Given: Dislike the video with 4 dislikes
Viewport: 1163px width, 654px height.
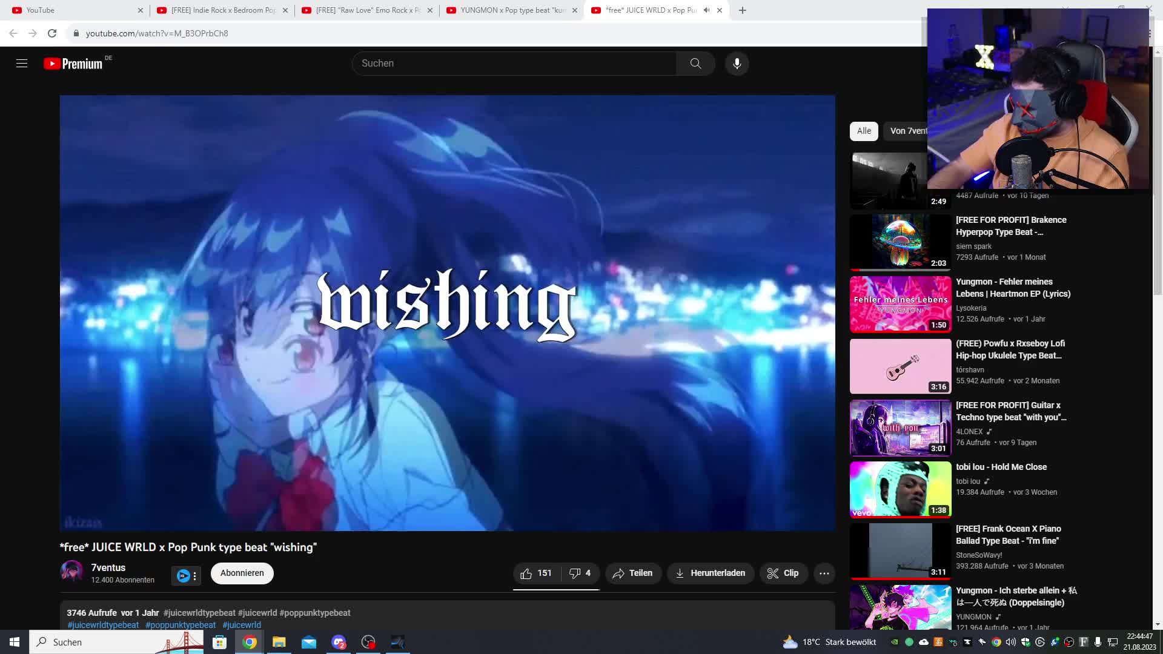Looking at the screenshot, I should click(580, 573).
